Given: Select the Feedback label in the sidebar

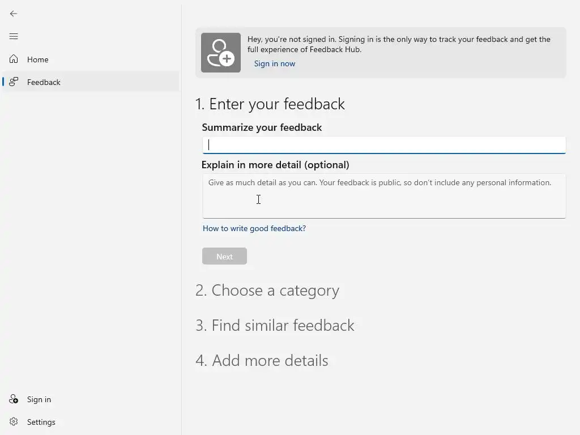Looking at the screenshot, I should click(44, 82).
